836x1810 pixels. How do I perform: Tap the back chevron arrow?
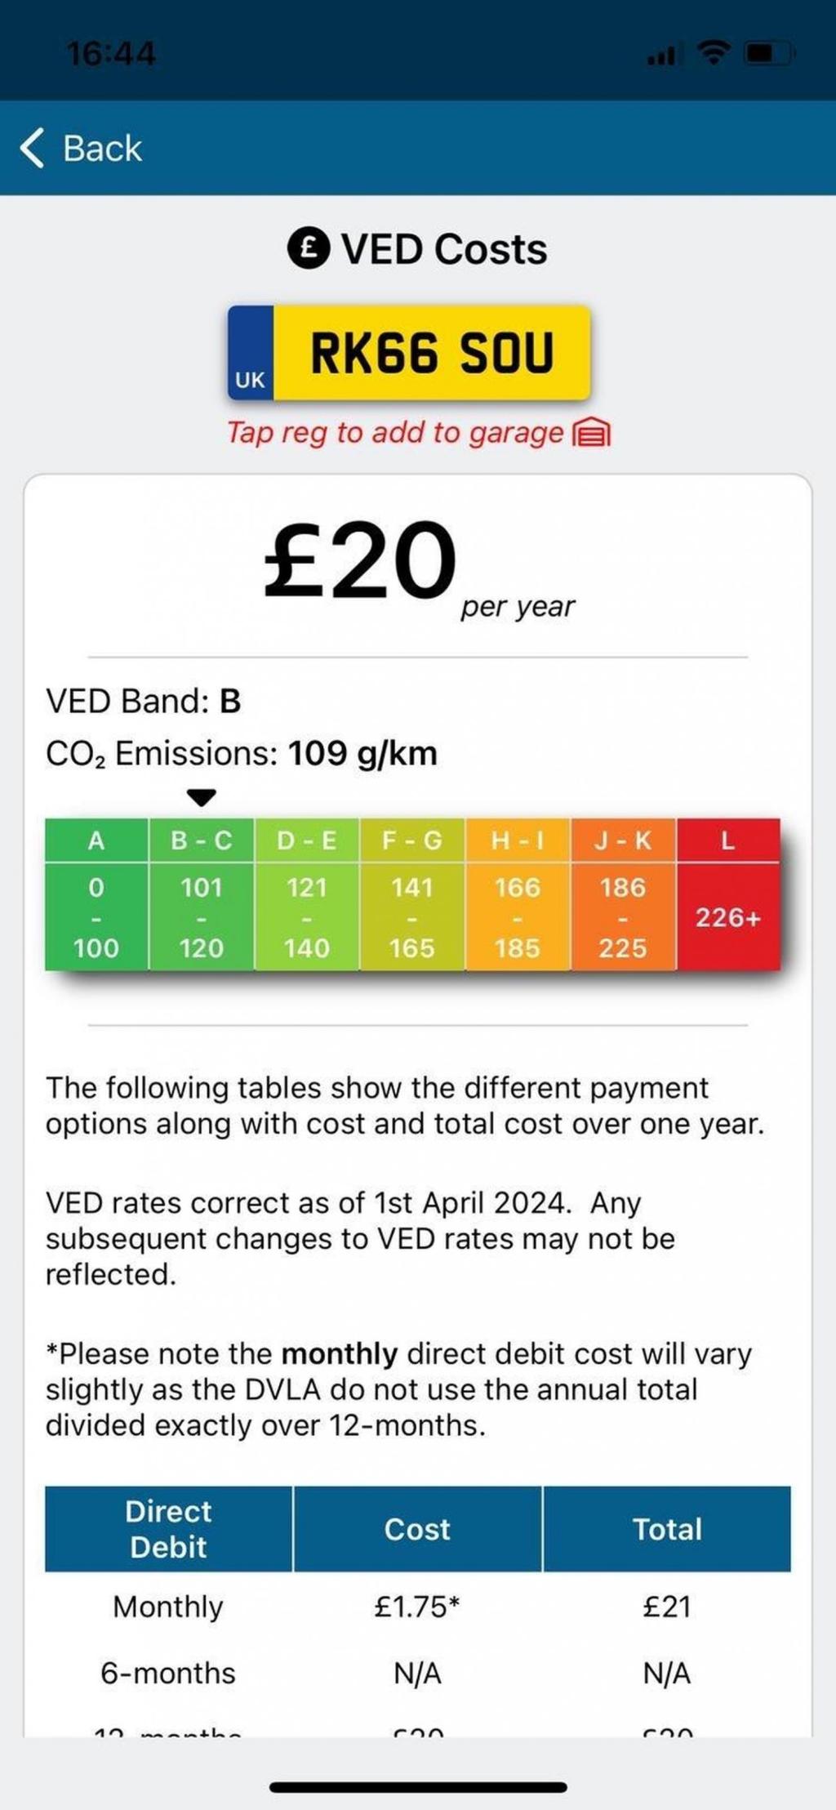pyautogui.click(x=32, y=148)
